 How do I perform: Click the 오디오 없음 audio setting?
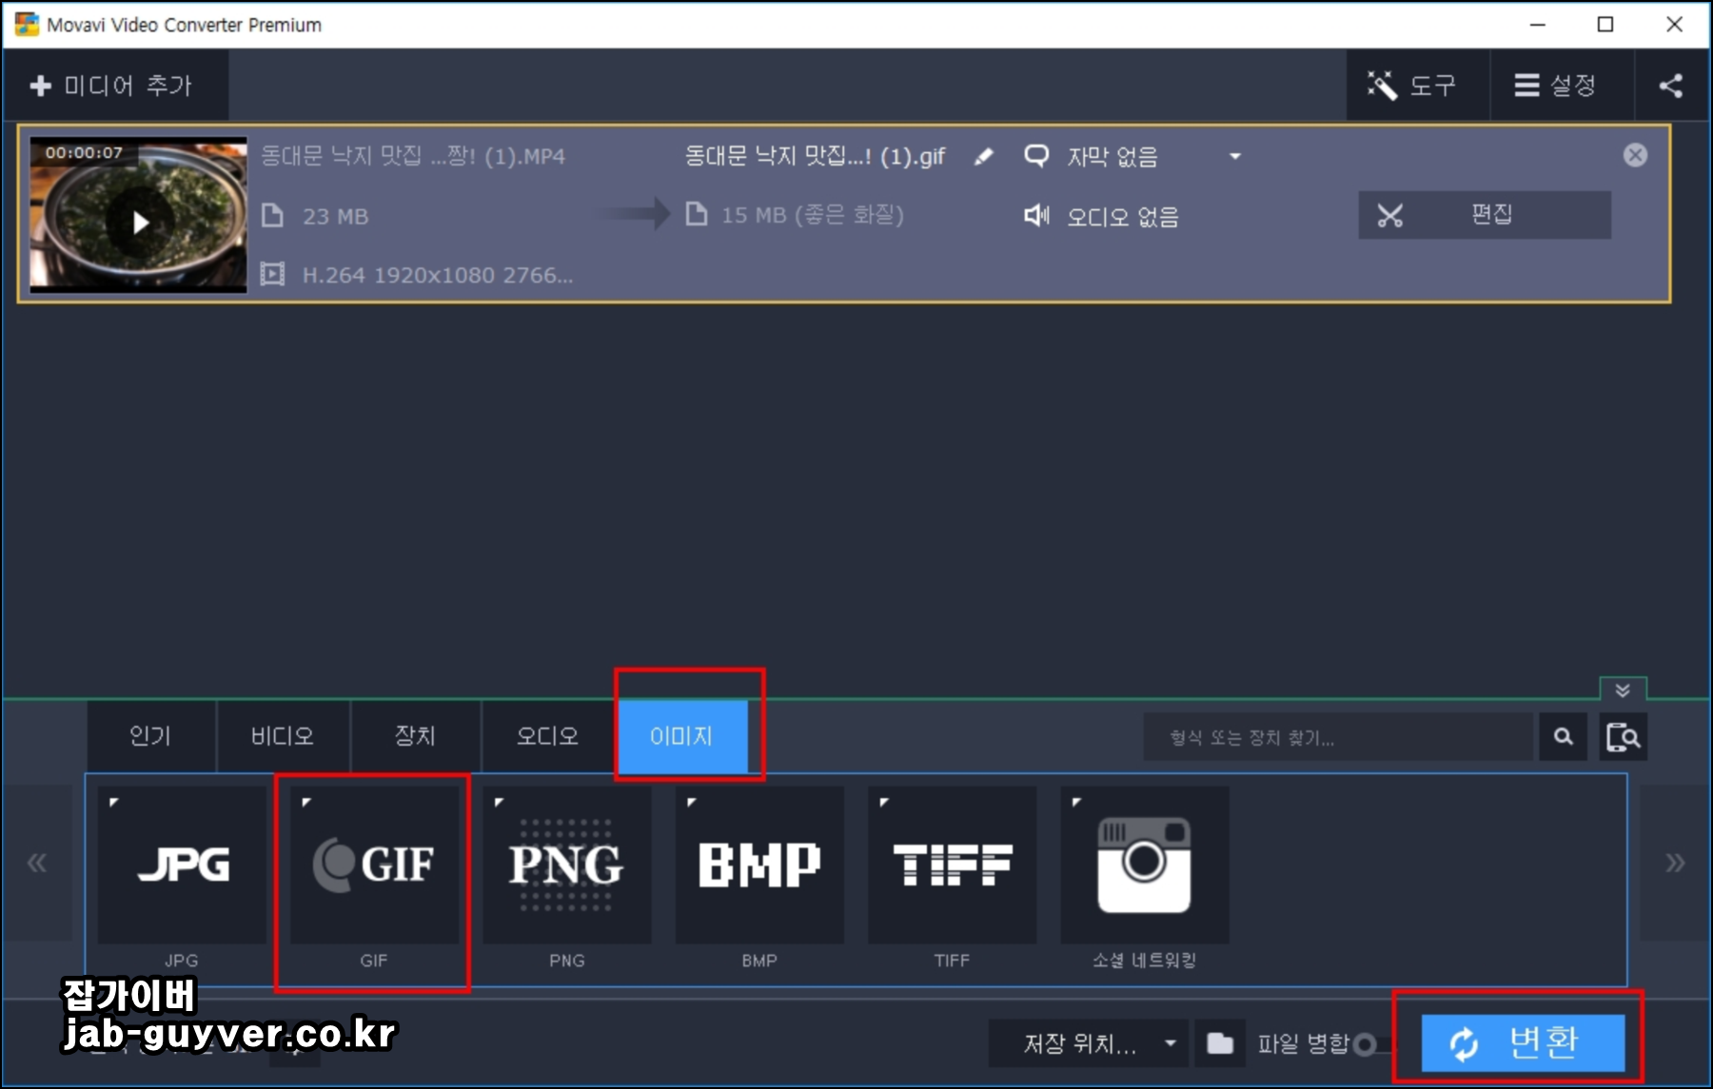pos(1123,217)
